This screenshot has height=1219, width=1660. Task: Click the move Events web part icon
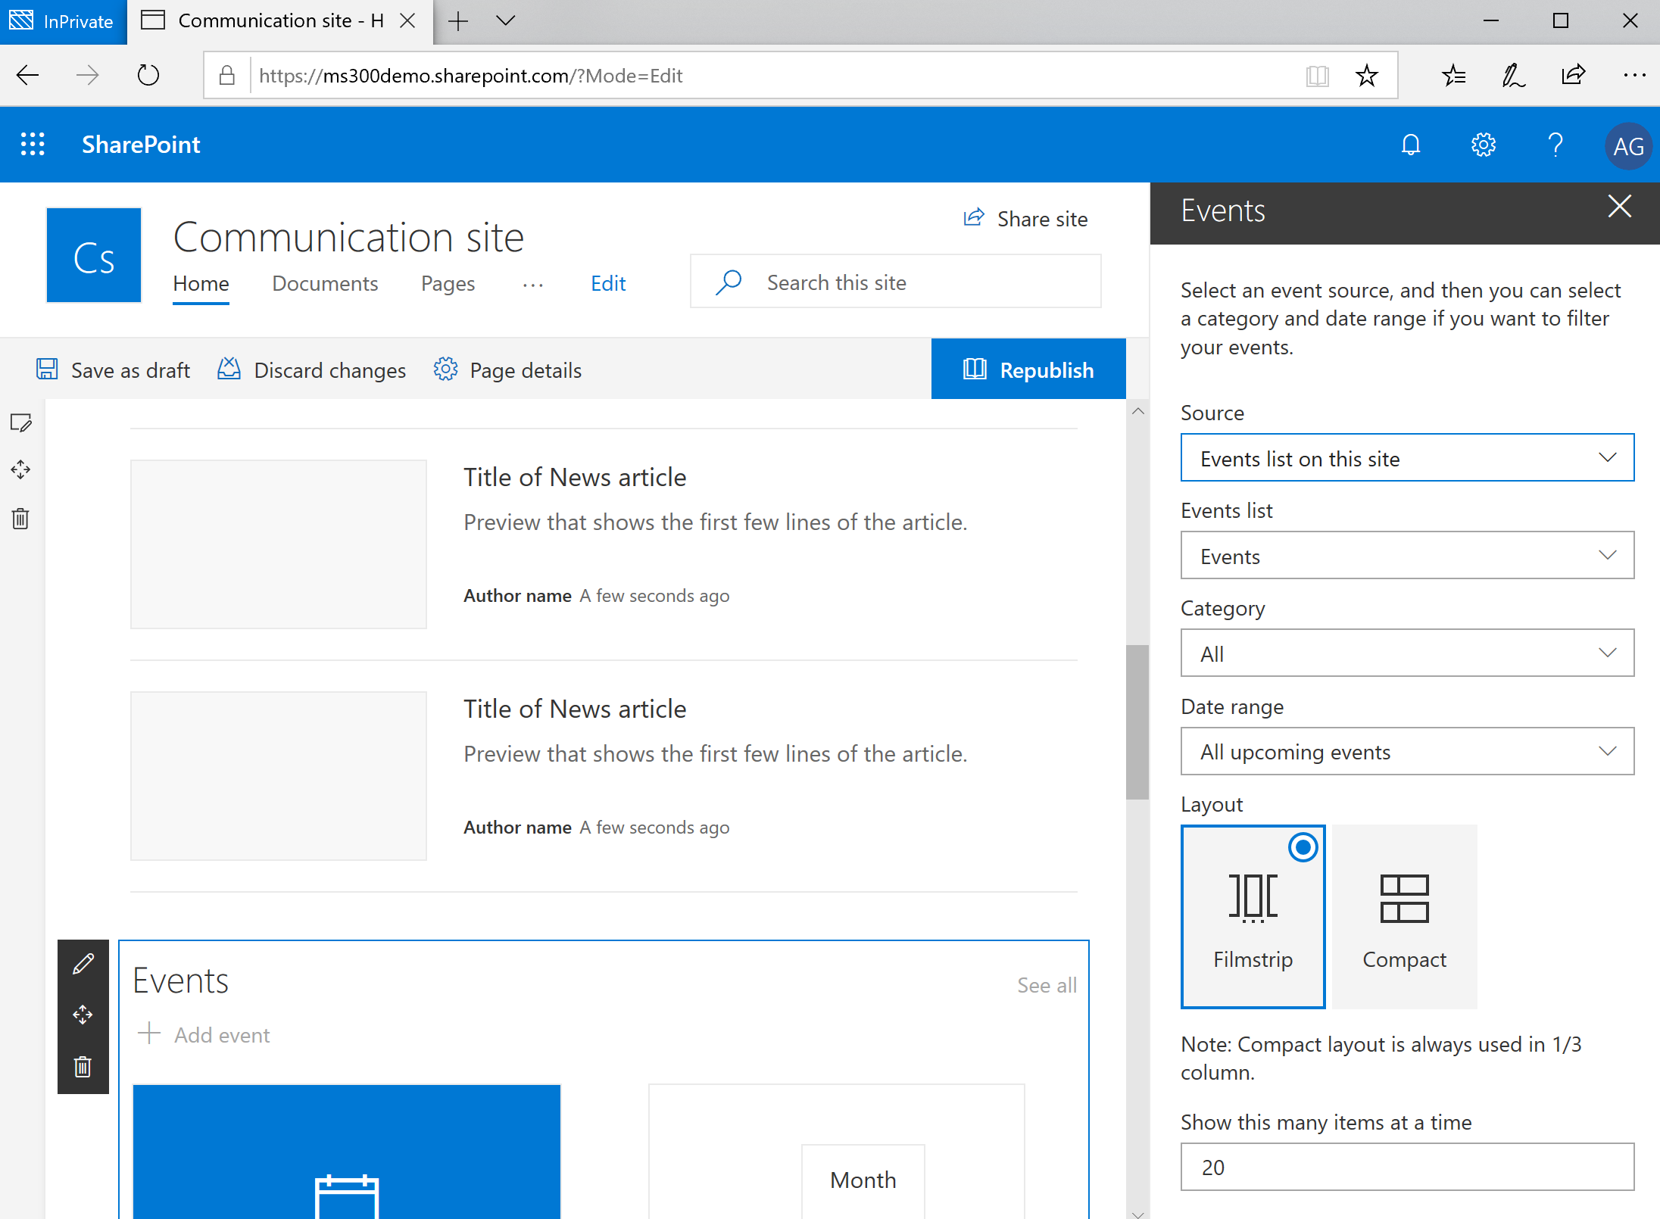pyautogui.click(x=83, y=1015)
